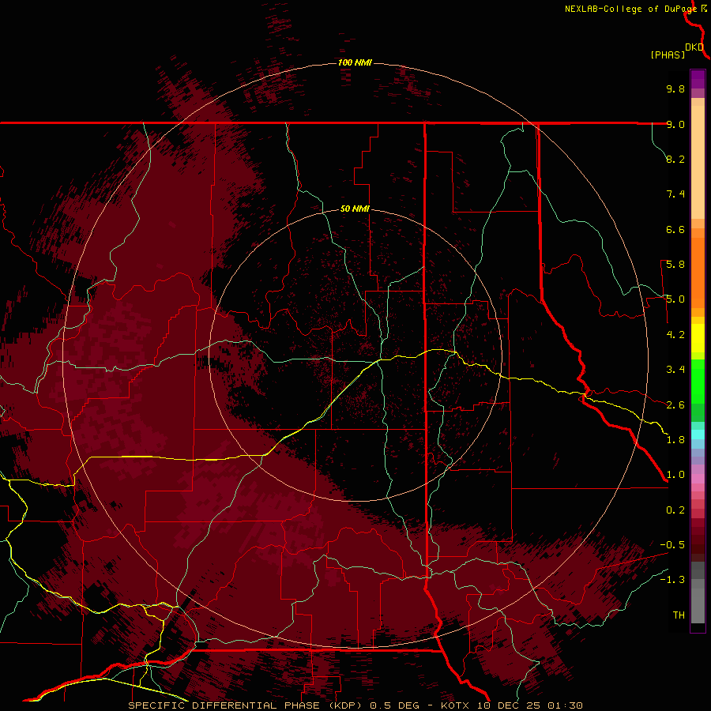
Task: Click the 6.6 color scale value
Action: [675, 229]
